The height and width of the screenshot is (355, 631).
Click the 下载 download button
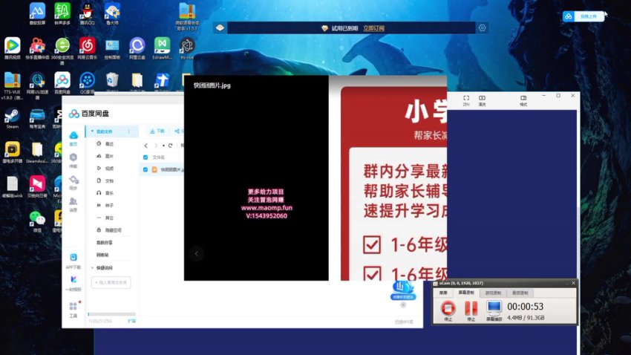point(157,131)
